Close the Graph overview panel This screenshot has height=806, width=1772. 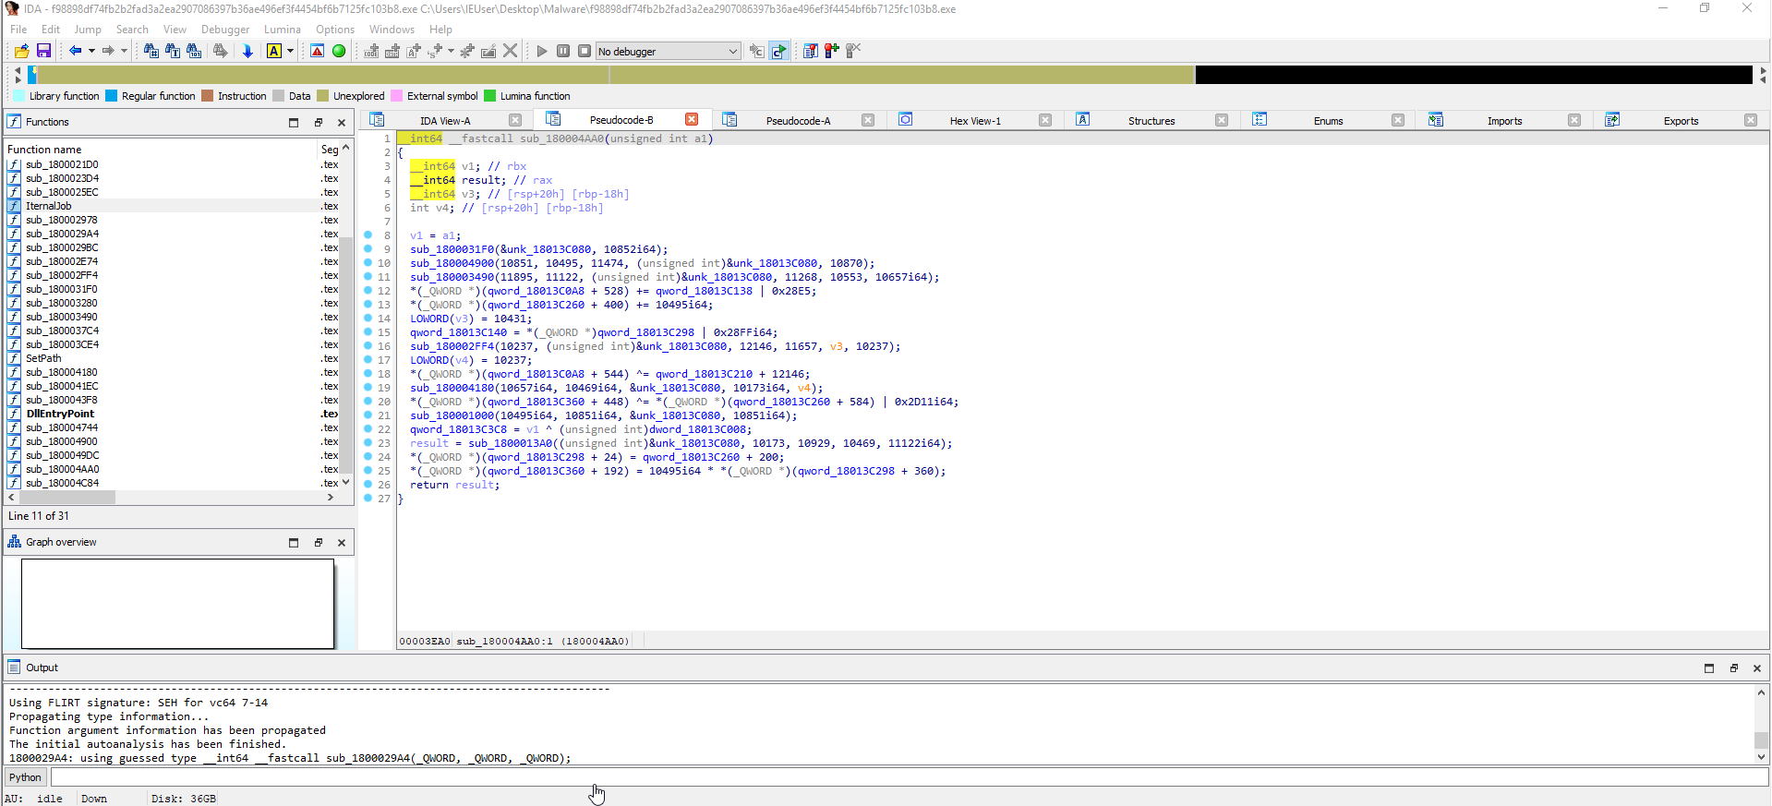pos(342,543)
